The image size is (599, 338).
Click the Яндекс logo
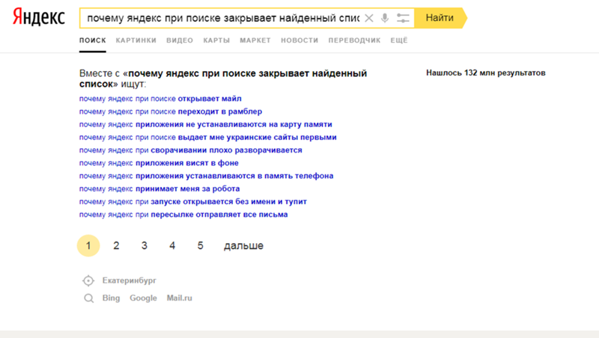point(39,17)
